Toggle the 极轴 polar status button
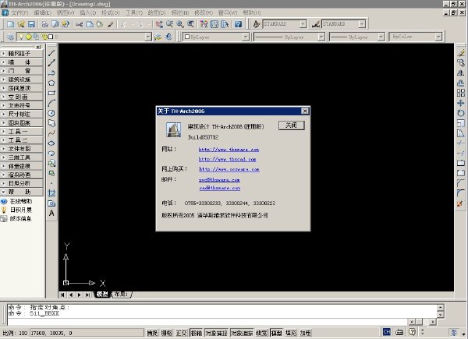Viewport: 468px width, 339px height. click(196, 333)
